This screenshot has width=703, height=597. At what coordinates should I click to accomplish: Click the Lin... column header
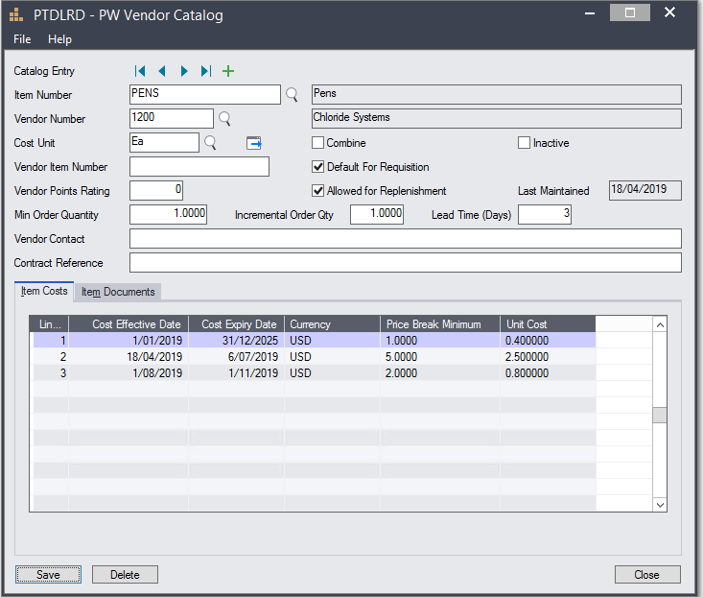[50, 324]
